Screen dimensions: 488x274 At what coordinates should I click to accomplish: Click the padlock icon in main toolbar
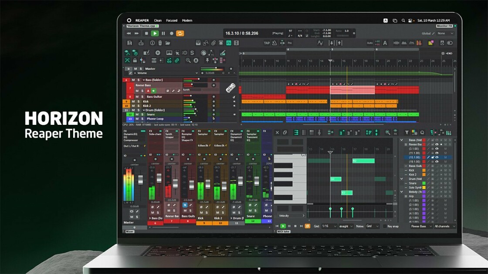[135, 60]
